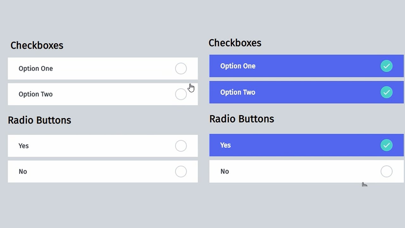The width and height of the screenshot is (405, 228).
Task: Click the white 'Yes' text on the blue row
Action: 226,145
